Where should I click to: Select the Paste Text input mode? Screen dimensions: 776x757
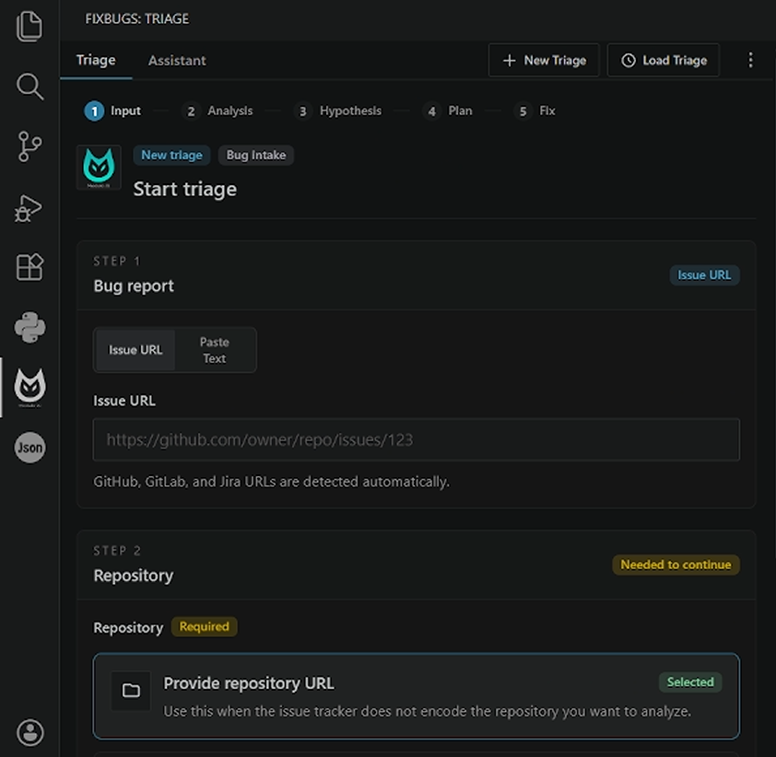[x=215, y=350]
